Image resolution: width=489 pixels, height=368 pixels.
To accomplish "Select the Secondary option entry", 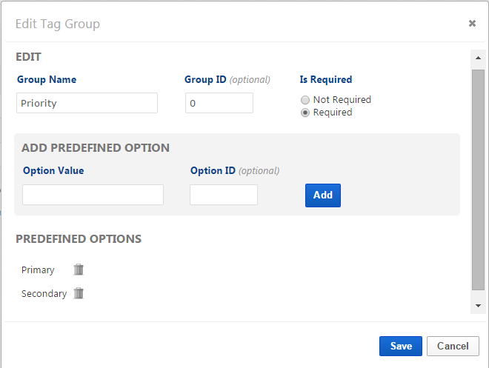I will click(x=44, y=294).
